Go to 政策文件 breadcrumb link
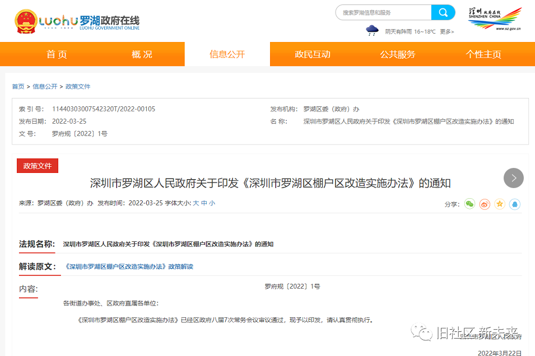 click(78, 87)
